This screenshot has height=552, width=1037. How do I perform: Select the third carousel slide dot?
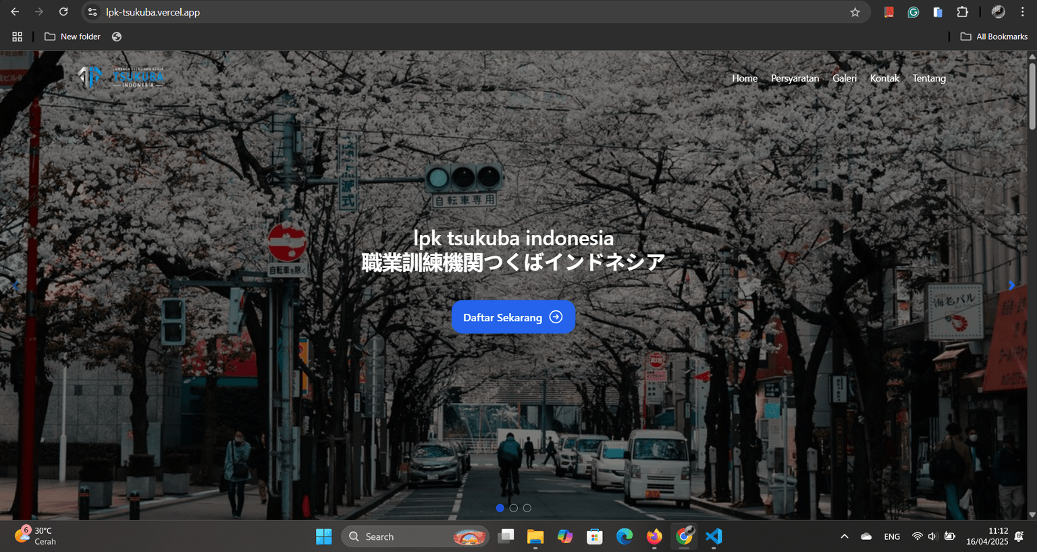pos(527,507)
